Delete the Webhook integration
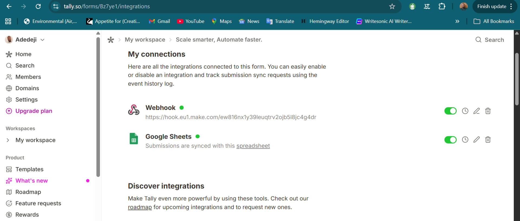The height and width of the screenshot is (221, 520). coord(488,111)
